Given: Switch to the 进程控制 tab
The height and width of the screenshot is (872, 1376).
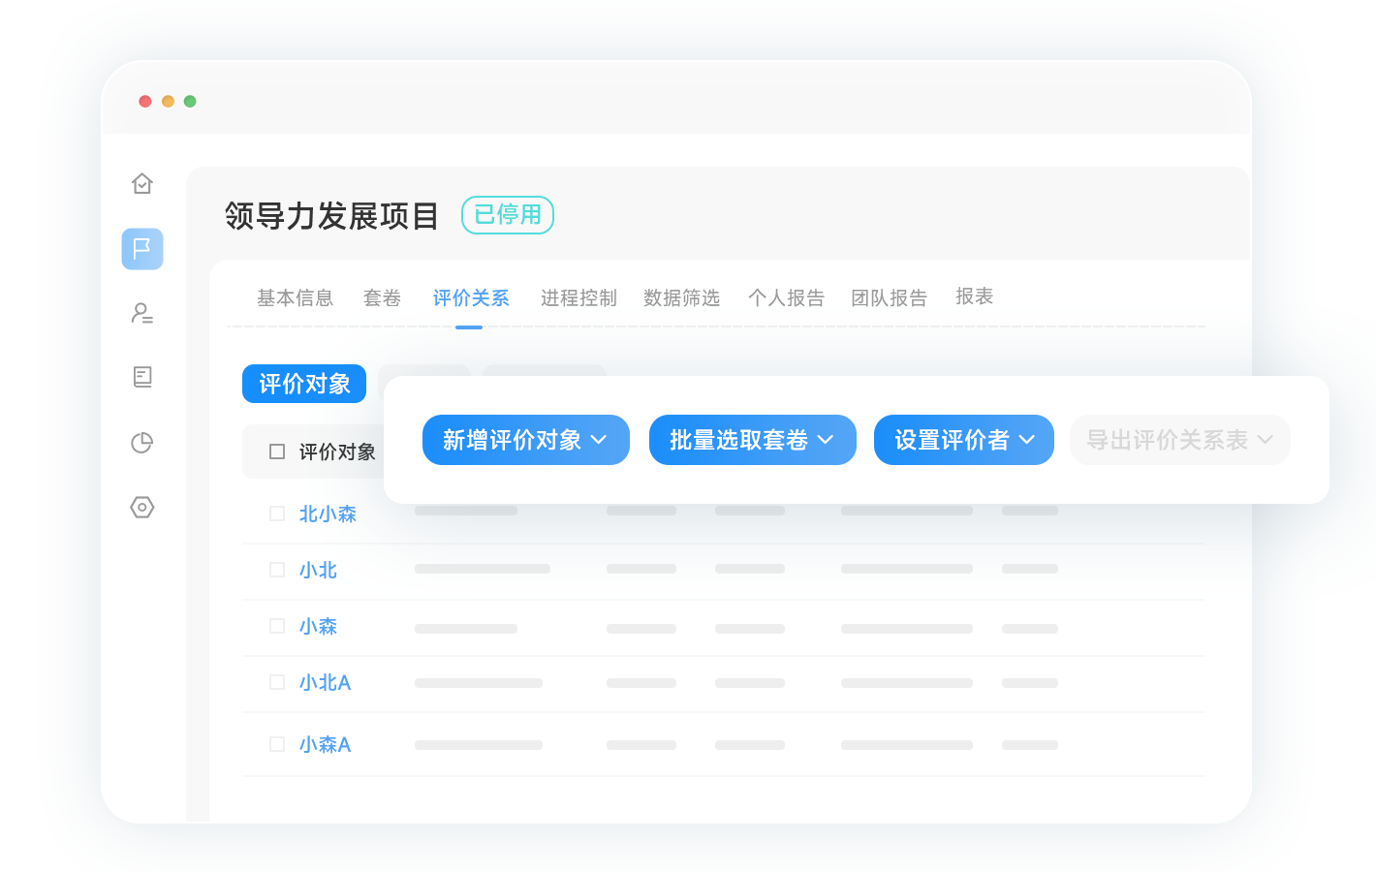Looking at the screenshot, I should pyautogui.click(x=579, y=297).
